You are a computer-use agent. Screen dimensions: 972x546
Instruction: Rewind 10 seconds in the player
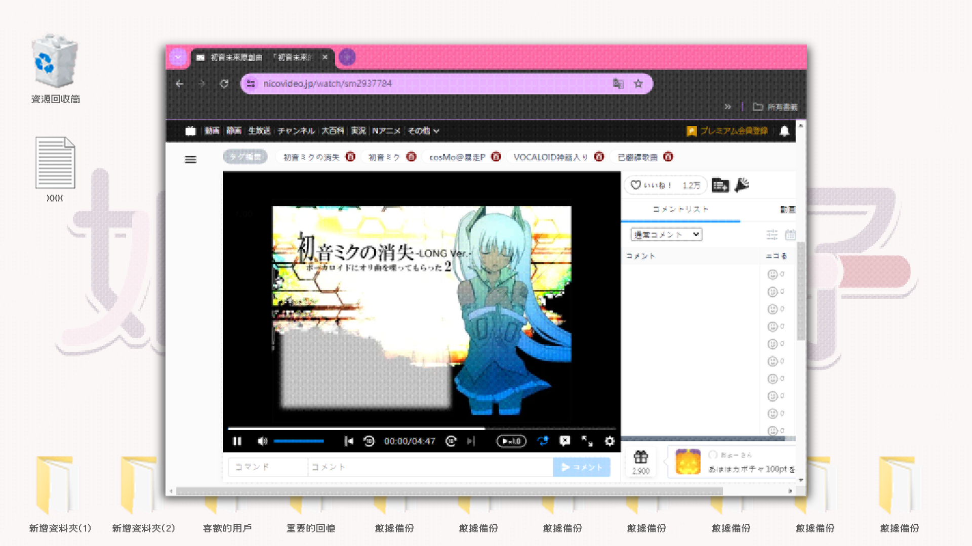[369, 441]
